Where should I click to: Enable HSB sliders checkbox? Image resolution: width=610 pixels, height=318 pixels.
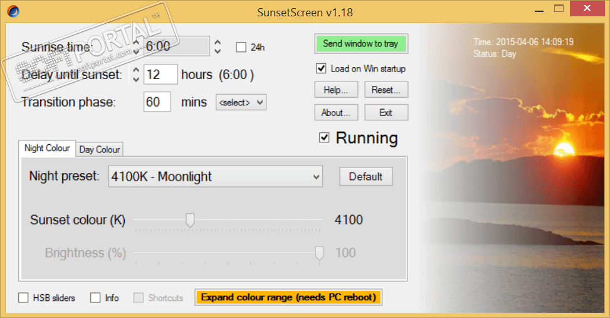[23, 298]
